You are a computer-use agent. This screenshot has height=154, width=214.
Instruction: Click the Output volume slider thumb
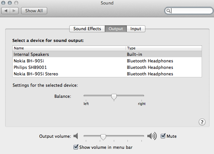click(x=103, y=137)
